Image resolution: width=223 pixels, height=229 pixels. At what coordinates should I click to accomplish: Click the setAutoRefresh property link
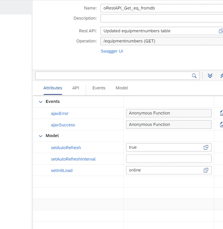tap(66, 148)
